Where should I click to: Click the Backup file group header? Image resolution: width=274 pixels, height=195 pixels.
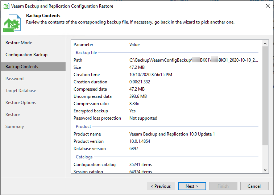click(86, 53)
